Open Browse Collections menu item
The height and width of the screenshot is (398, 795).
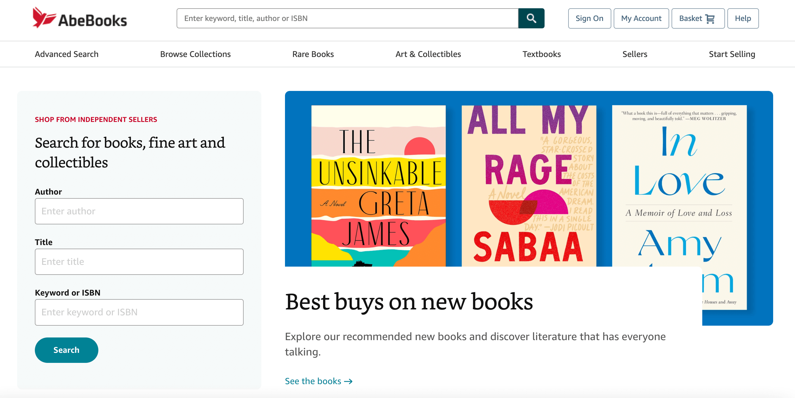click(196, 54)
